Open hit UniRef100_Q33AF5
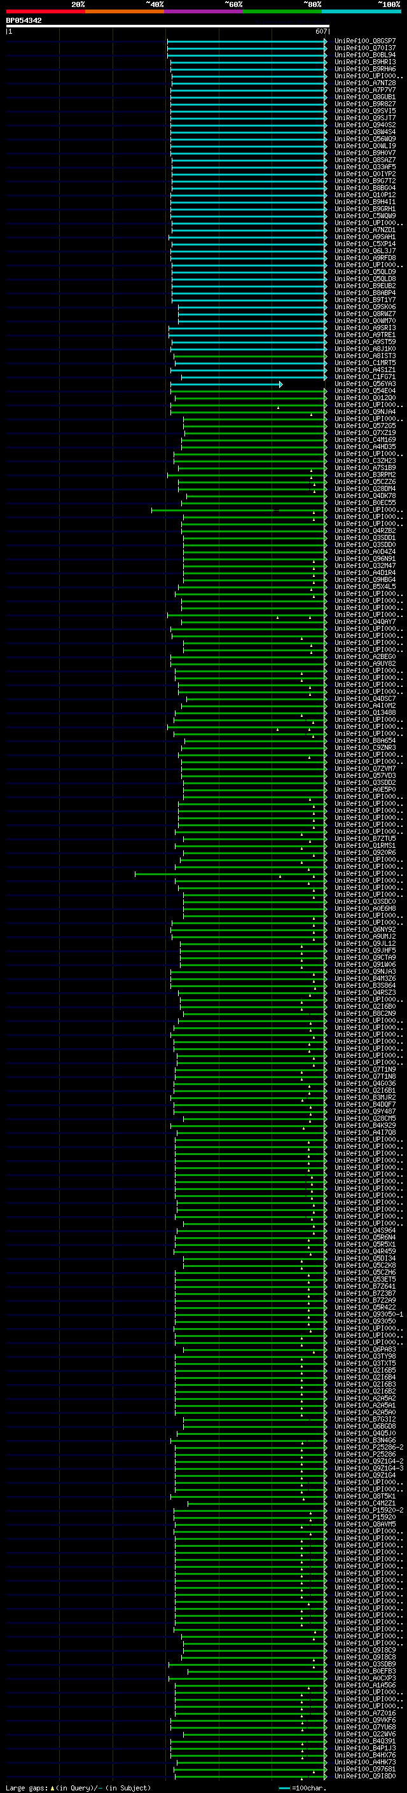Image resolution: width=407 pixels, height=1793 pixels. pyautogui.click(x=364, y=167)
